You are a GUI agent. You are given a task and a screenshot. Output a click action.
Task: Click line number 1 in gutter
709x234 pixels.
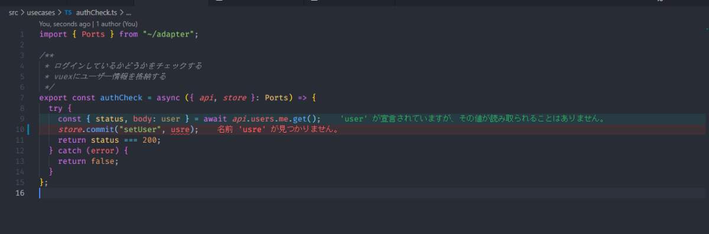click(x=22, y=34)
